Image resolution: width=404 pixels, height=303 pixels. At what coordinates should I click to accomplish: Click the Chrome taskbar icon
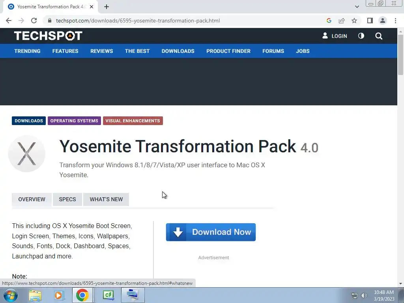pos(82,295)
